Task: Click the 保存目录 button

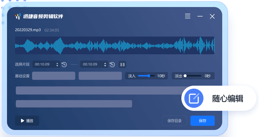Action: (x=174, y=121)
